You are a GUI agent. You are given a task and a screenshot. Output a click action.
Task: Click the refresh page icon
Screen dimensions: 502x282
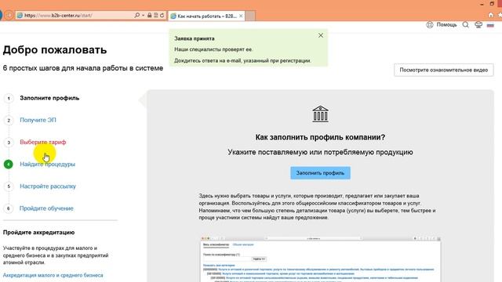click(162, 15)
